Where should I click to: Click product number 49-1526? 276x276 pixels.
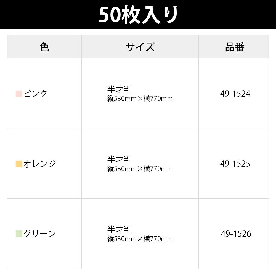tap(236, 234)
